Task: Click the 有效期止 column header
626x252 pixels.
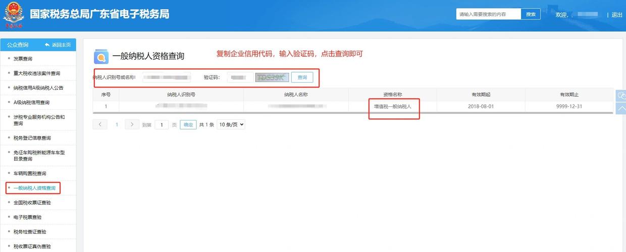Action: [x=569, y=94]
